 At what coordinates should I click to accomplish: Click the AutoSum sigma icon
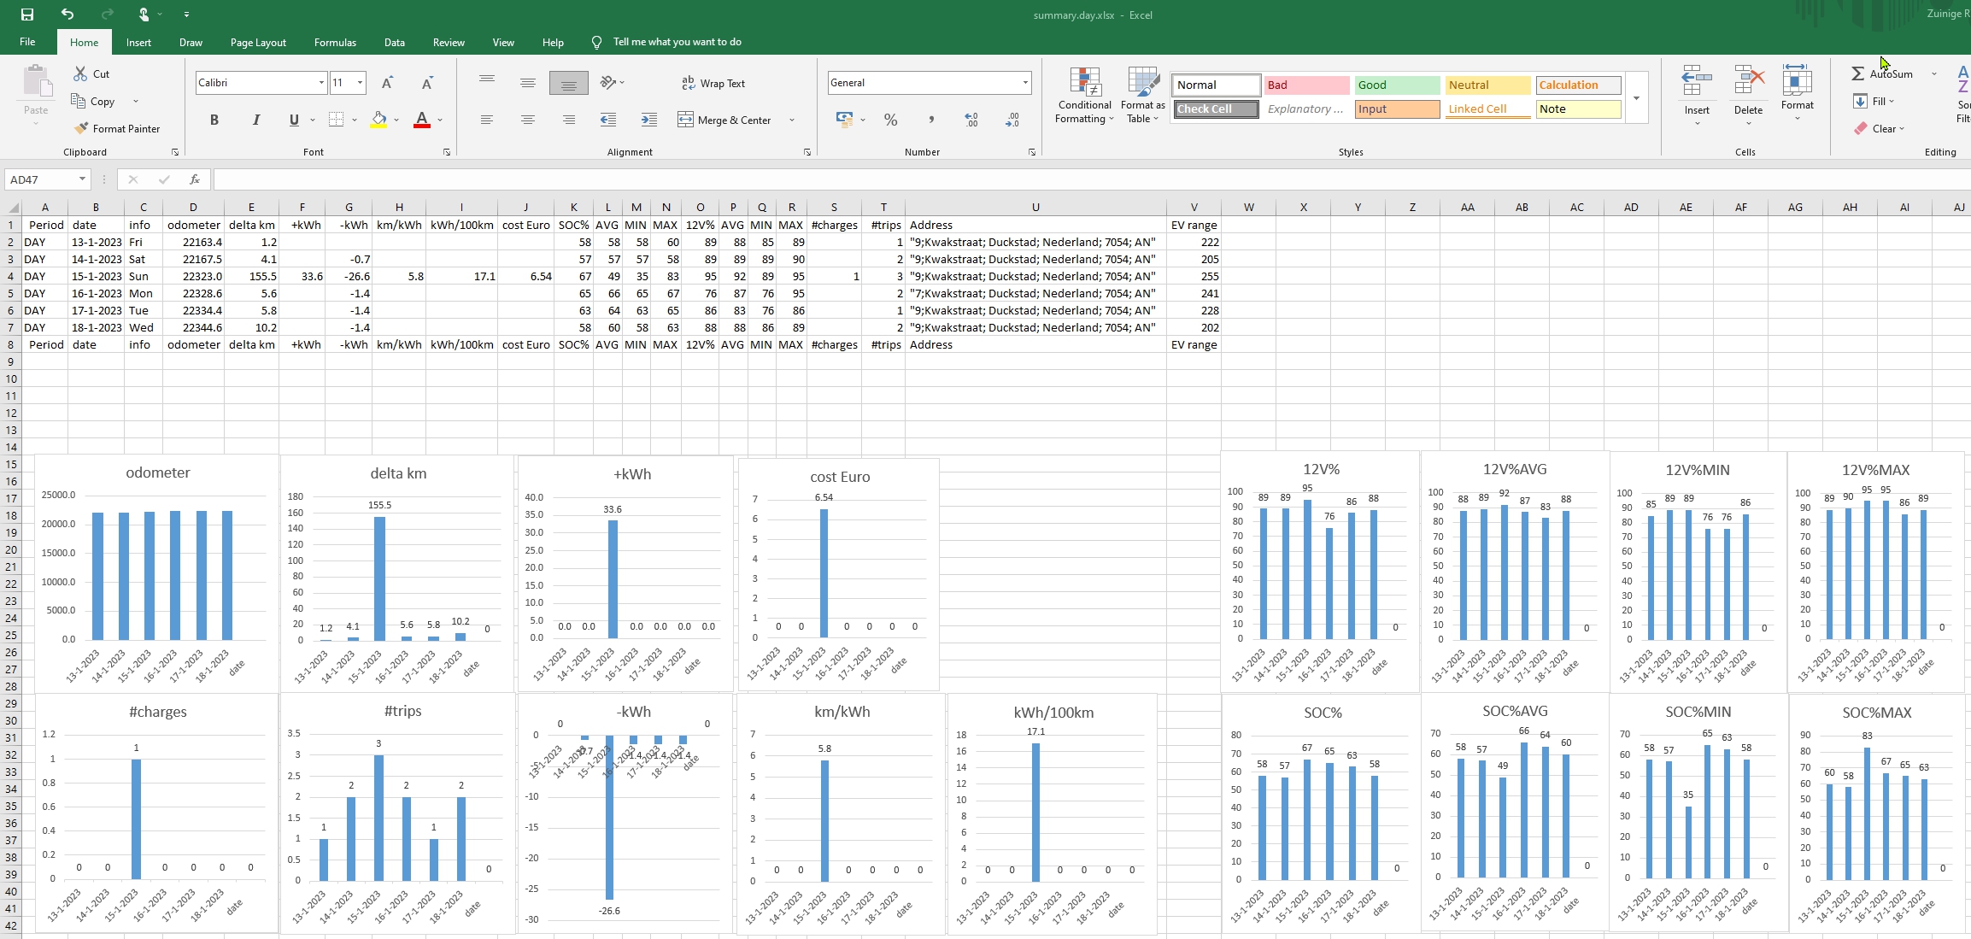point(1857,74)
